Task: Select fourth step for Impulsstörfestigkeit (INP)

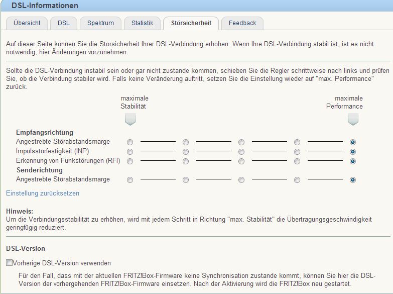Action: pos(297,152)
